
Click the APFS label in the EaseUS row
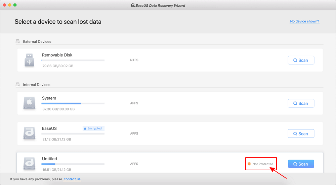pyautogui.click(x=134, y=133)
